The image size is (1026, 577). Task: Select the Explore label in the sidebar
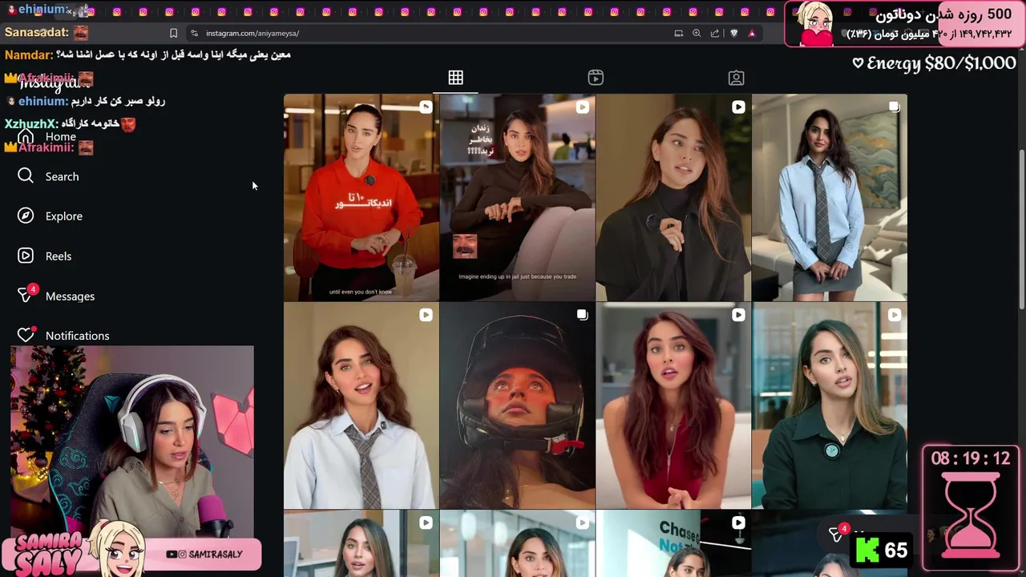point(64,216)
